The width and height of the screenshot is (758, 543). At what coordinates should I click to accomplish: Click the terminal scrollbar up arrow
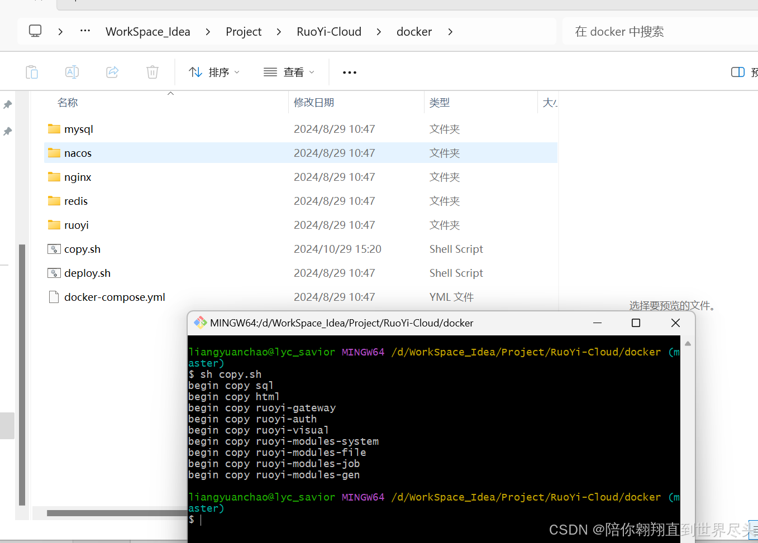click(688, 344)
